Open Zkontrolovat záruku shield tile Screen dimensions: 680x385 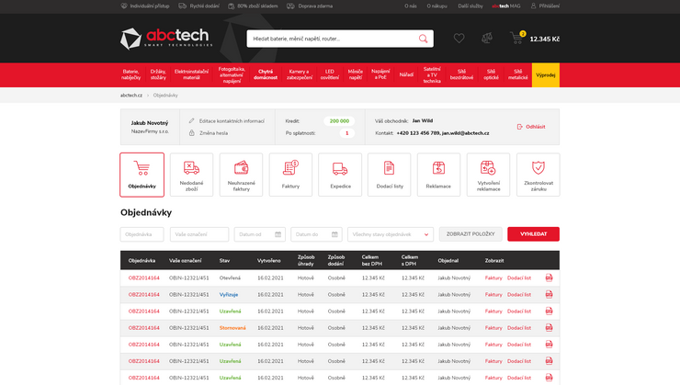[x=538, y=175]
